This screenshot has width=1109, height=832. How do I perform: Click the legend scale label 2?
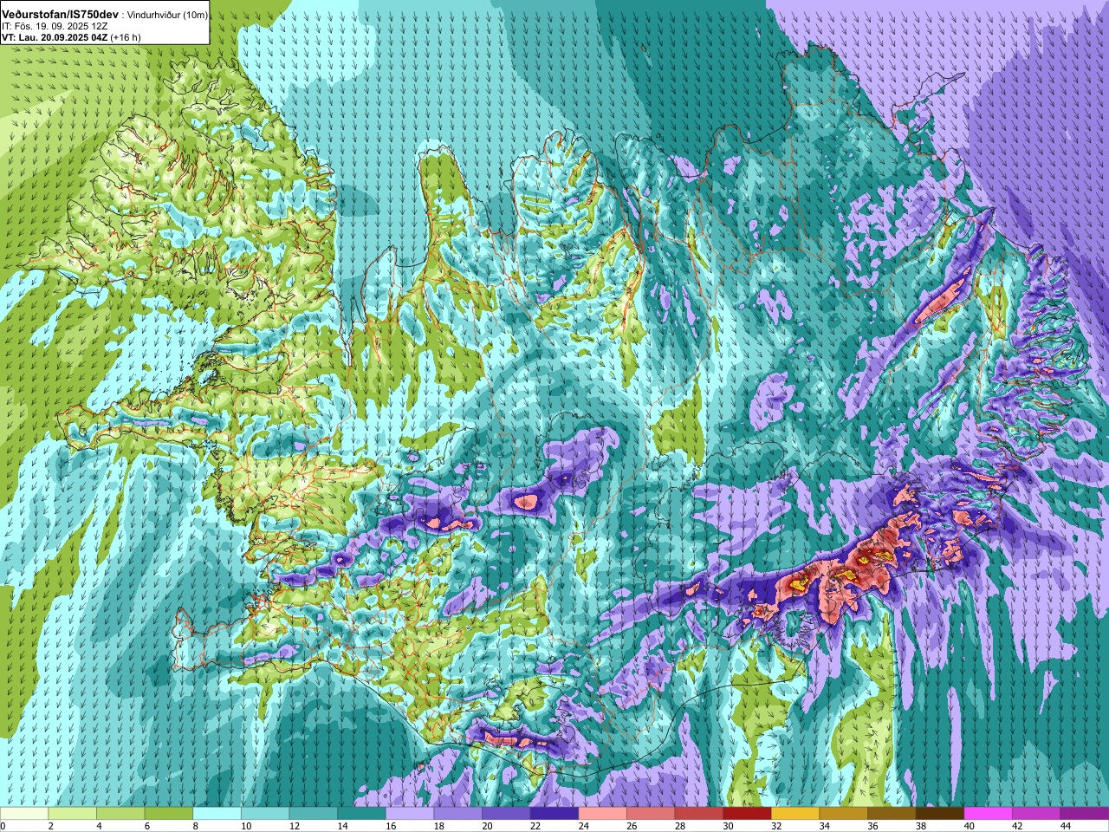[x=50, y=826]
